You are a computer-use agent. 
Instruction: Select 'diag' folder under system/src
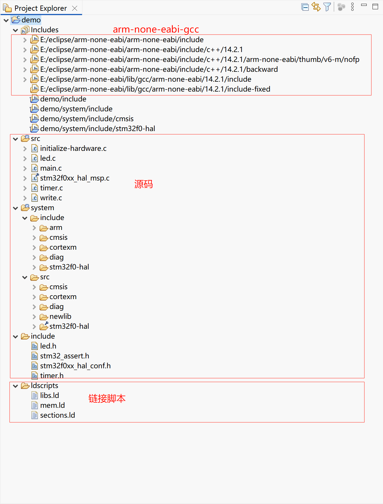(56, 306)
